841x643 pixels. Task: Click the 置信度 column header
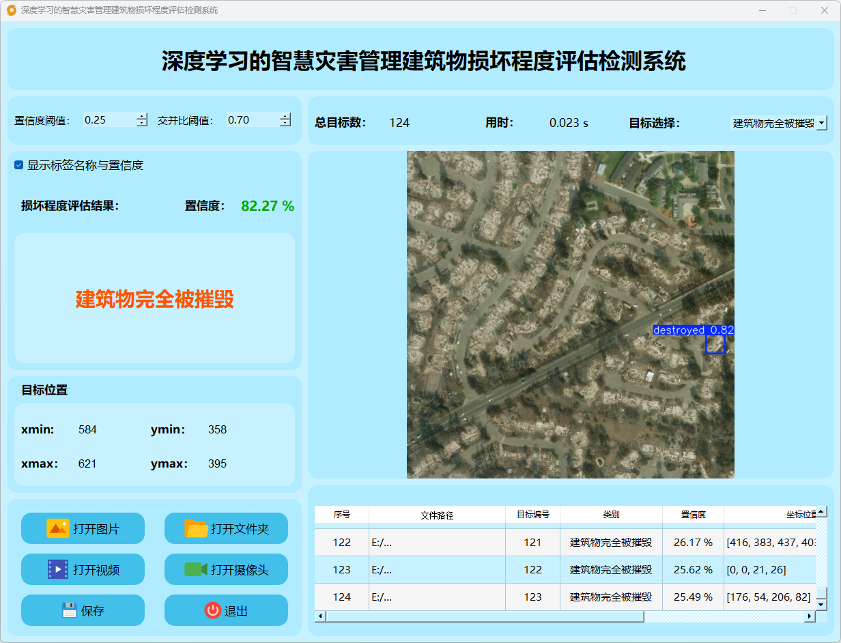coord(693,515)
